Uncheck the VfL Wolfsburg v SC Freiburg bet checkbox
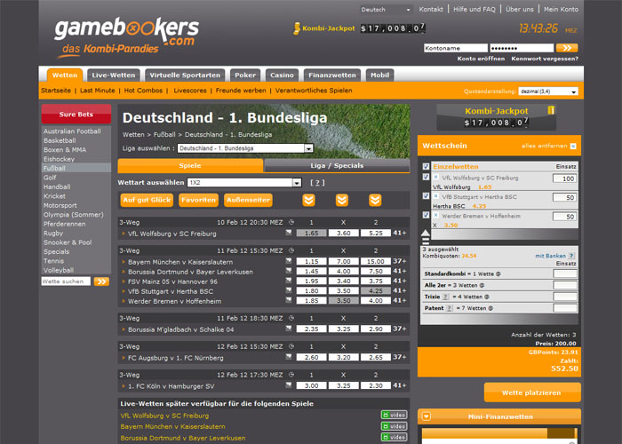The width and height of the screenshot is (622, 444). (x=426, y=177)
